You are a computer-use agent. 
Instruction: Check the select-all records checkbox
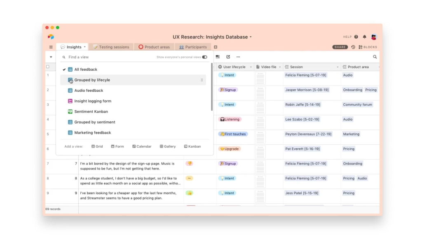pyautogui.click(x=48, y=67)
